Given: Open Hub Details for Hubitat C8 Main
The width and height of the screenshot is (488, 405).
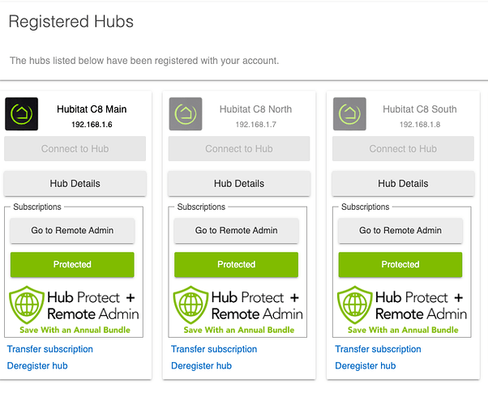Looking at the screenshot, I should tap(75, 184).
